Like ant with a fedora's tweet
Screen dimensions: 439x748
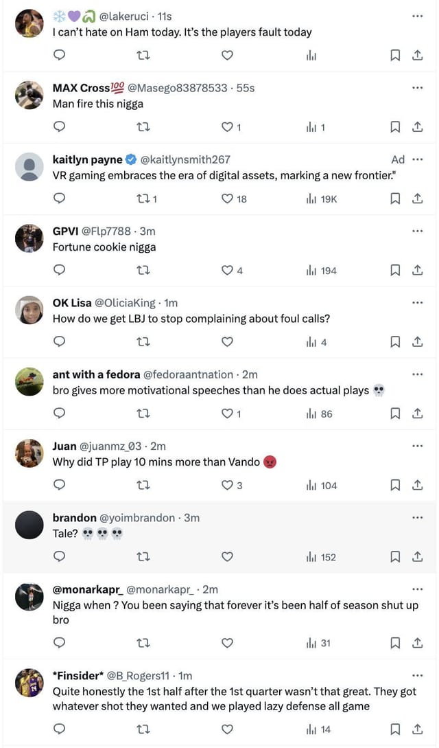tap(227, 413)
